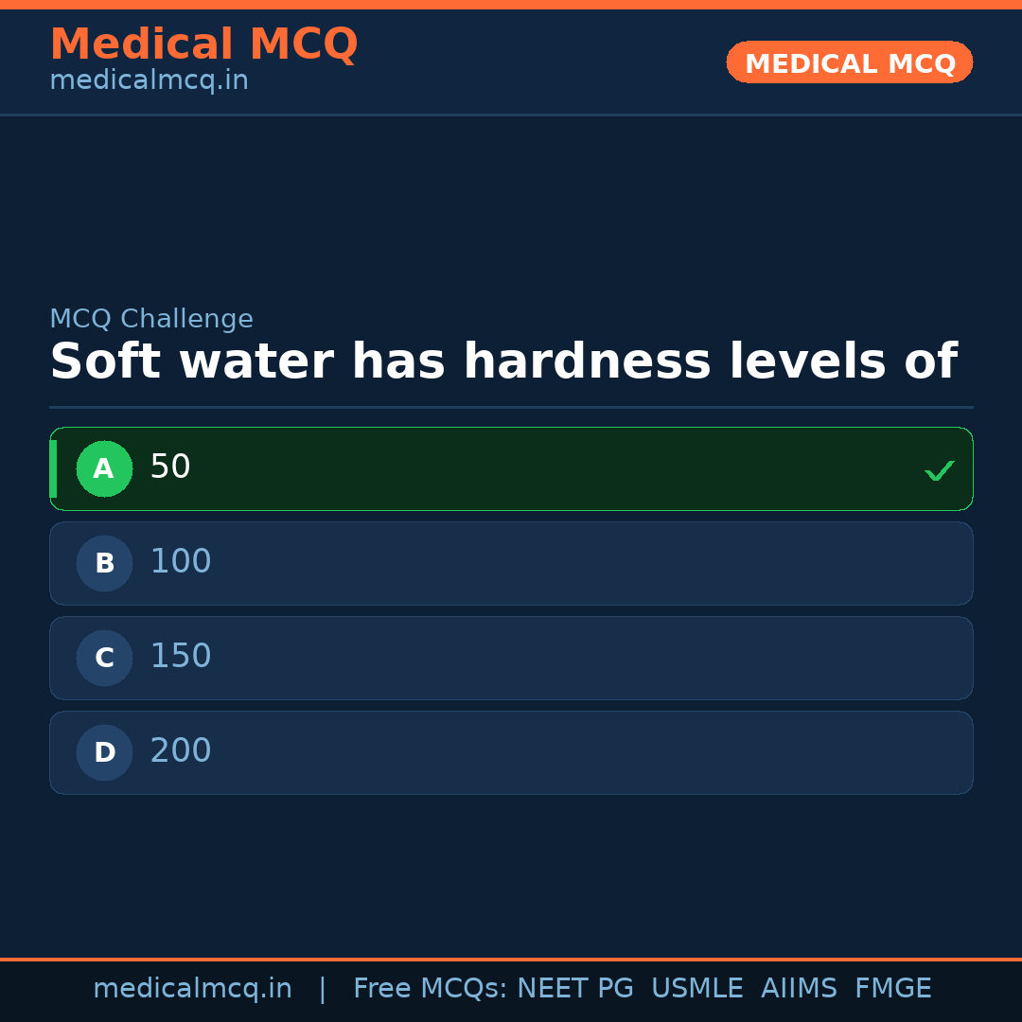Choose the C option letter circle

[x=104, y=658]
